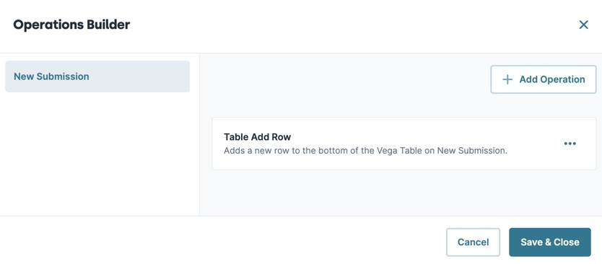Click the Add Operation button
The image size is (602, 264).
click(544, 79)
